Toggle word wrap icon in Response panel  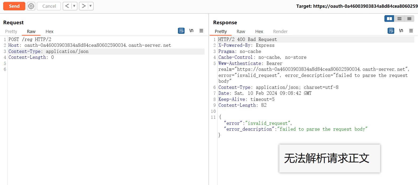click(x=391, y=31)
